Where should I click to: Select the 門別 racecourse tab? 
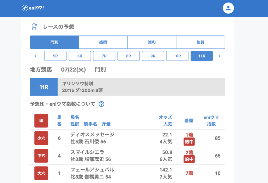tap(54, 42)
